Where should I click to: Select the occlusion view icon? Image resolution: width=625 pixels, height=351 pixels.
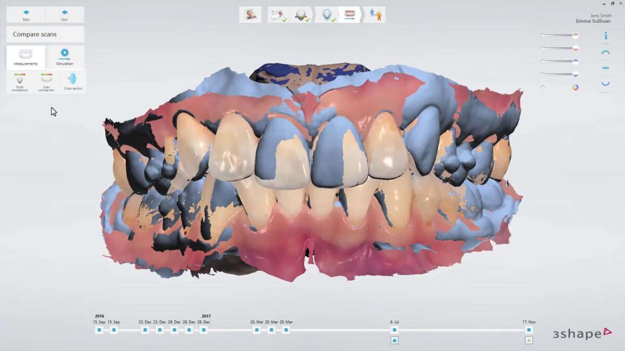click(606, 68)
